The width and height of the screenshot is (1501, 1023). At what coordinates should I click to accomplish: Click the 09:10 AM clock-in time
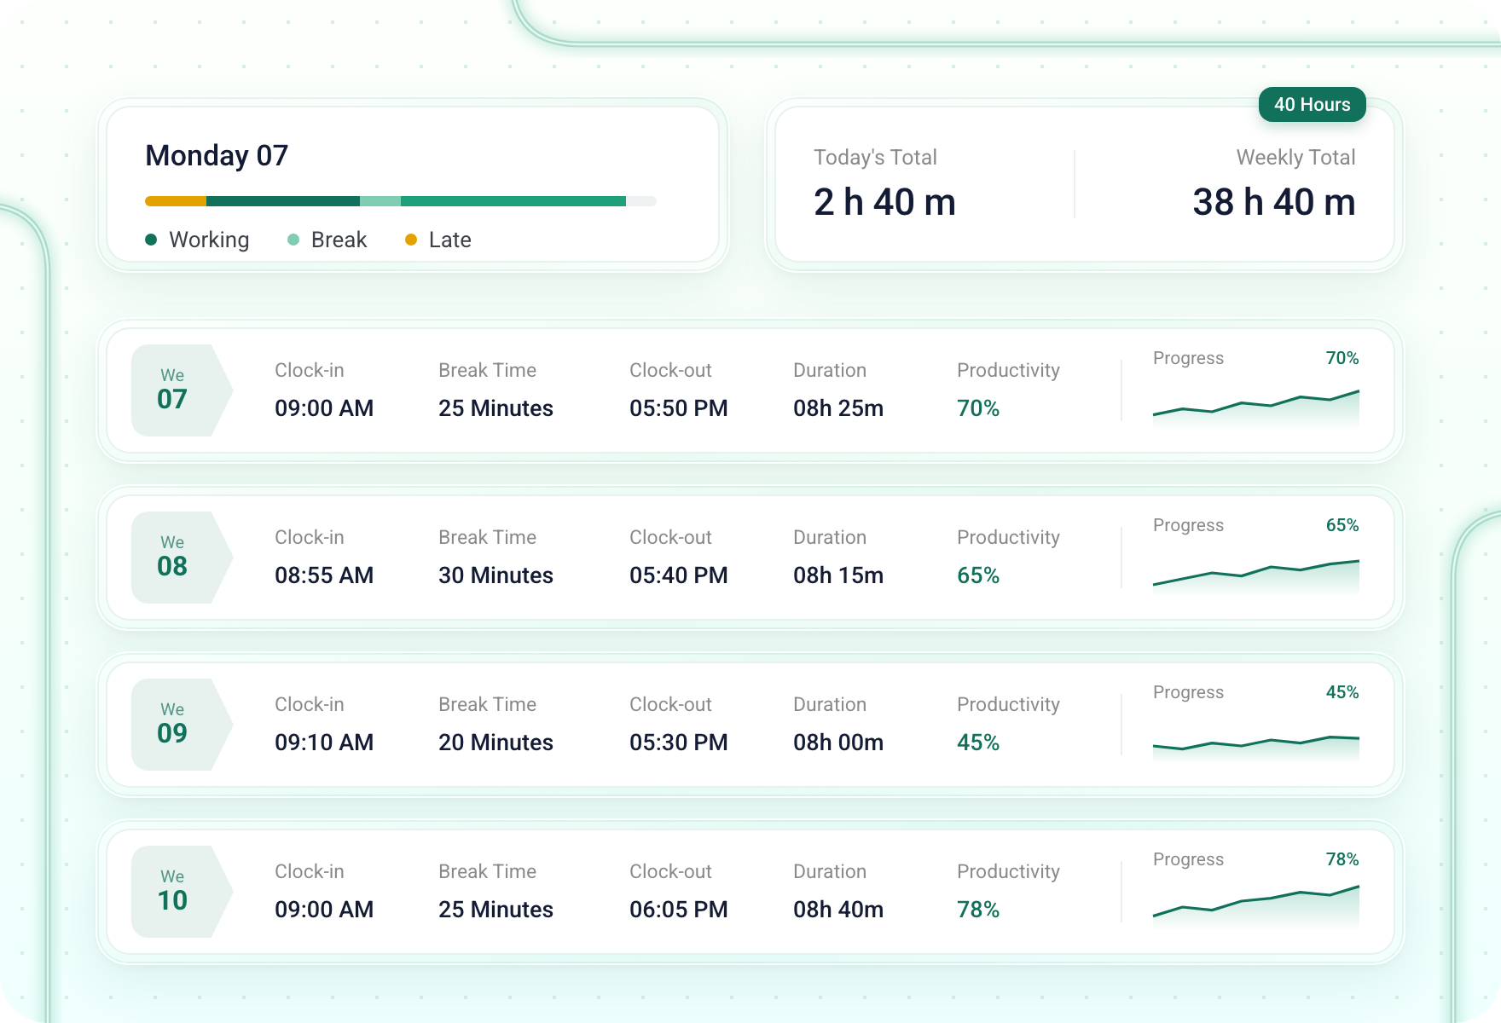pos(324,743)
